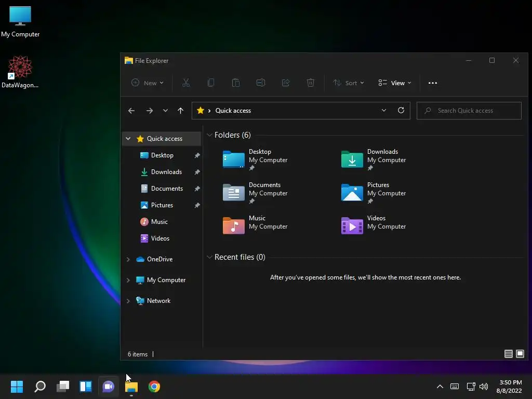
Task: Open the Pictures folder in Folders list
Action: (x=374, y=193)
